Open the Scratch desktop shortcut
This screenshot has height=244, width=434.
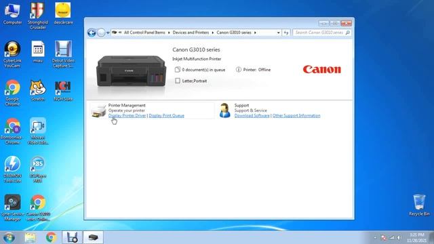point(38,90)
